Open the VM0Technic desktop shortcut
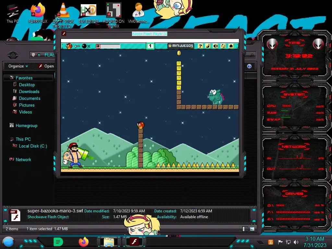Image resolution: width=332 pixels, height=249 pixels. 138,13
